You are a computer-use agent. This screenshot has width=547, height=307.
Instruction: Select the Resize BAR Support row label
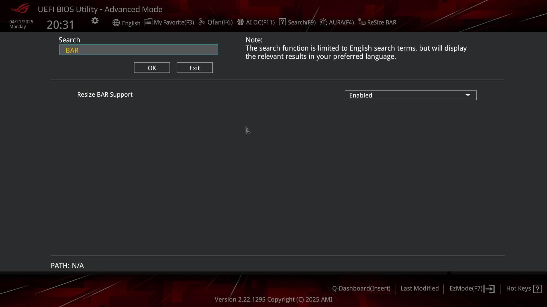[x=105, y=95]
